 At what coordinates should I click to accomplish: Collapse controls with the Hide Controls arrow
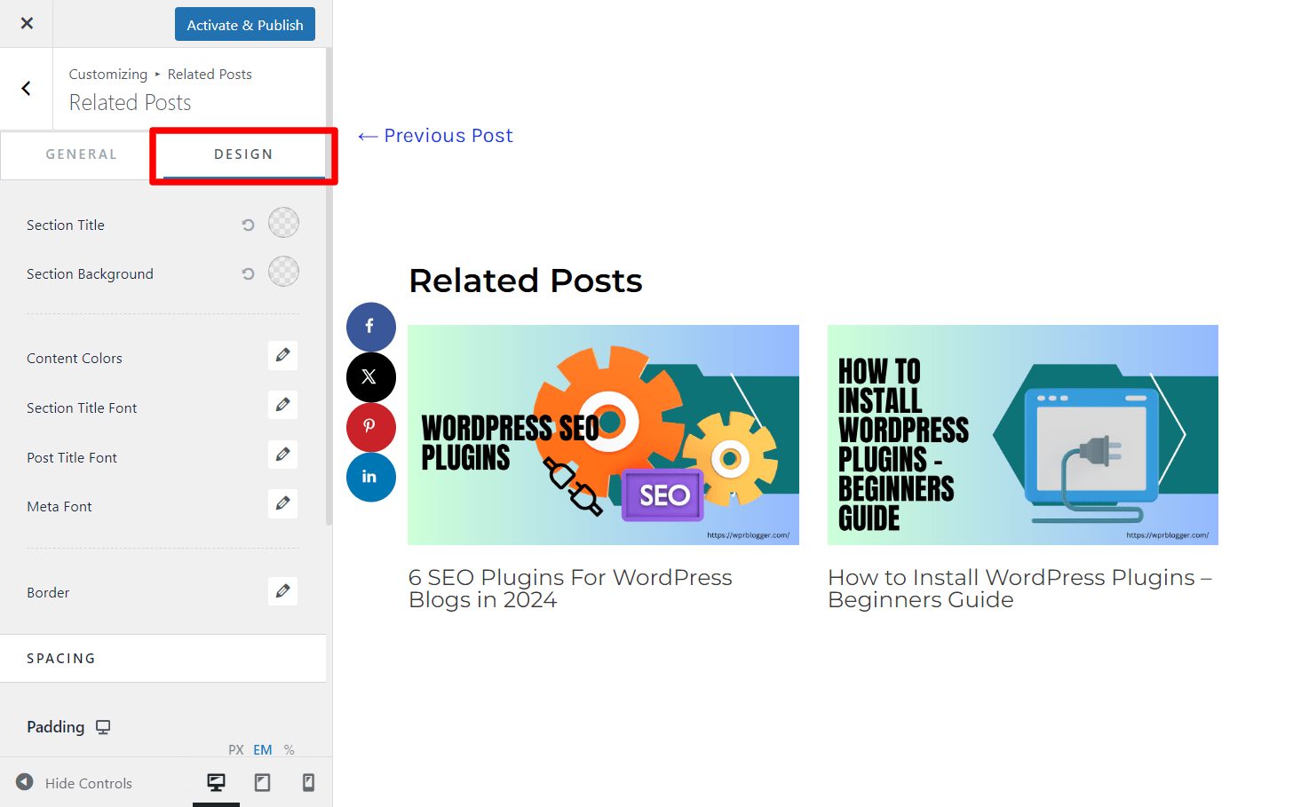24,782
